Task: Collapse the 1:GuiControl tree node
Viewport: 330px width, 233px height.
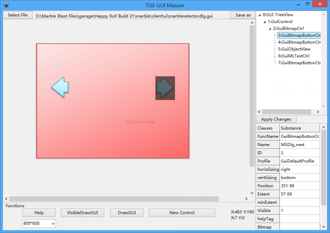Action: point(265,21)
